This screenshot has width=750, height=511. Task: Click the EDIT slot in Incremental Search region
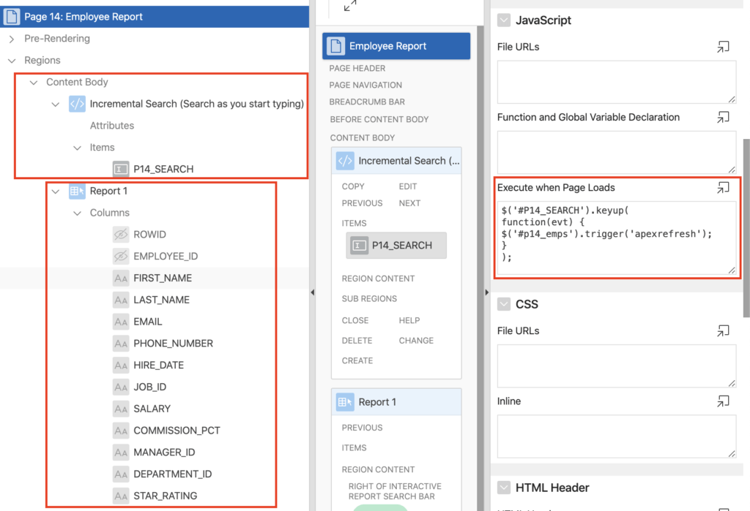pyautogui.click(x=408, y=186)
